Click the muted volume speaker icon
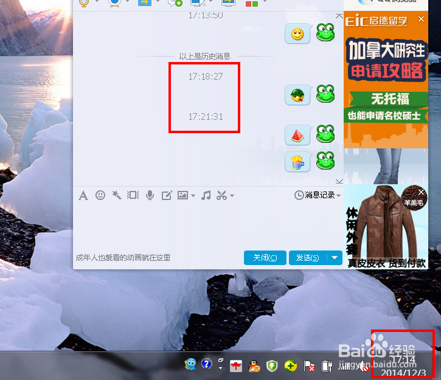The width and height of the screenshot is (441, 380). pos(363,366)
